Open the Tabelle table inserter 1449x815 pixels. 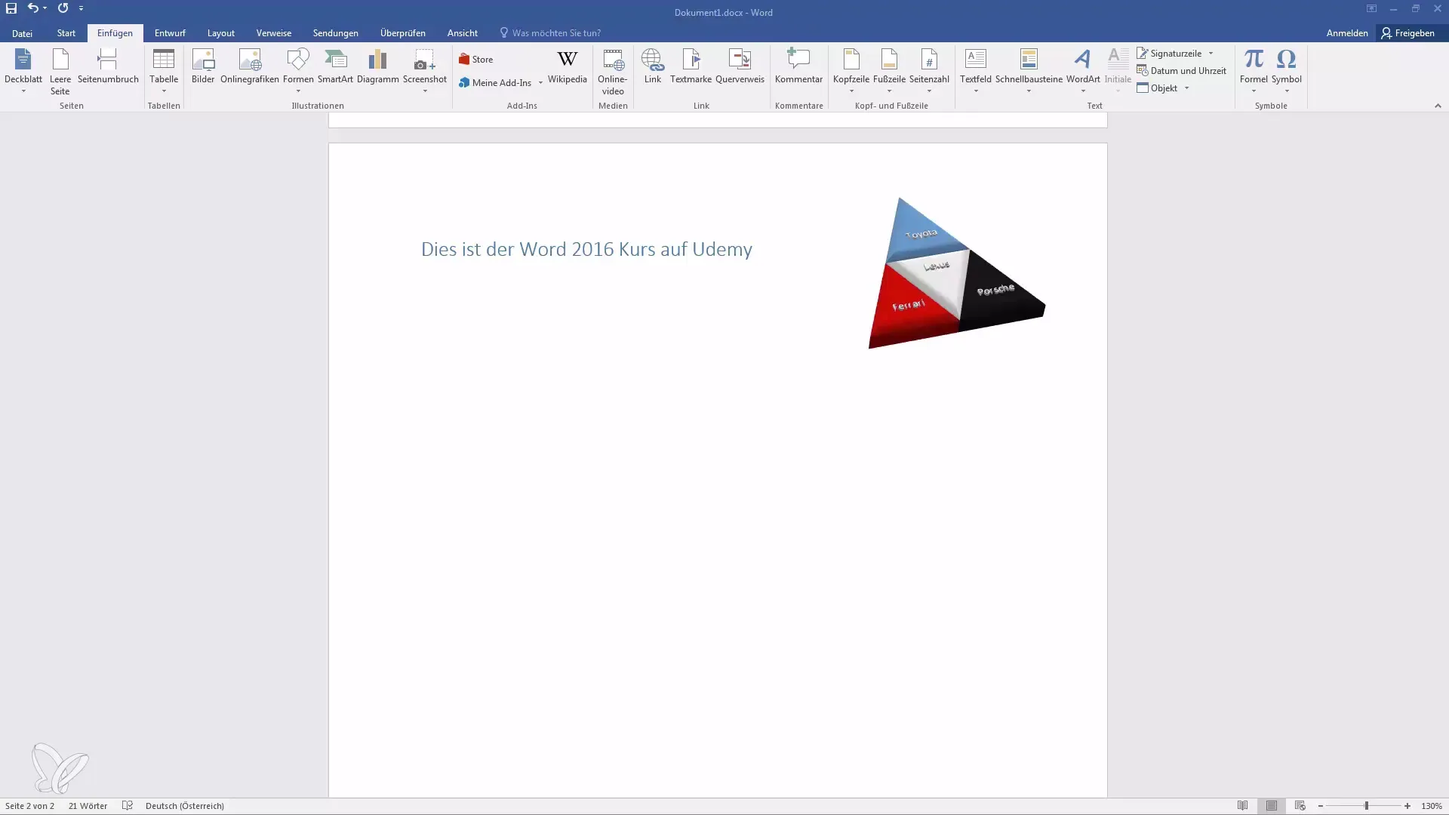click(x=164, y=71)
